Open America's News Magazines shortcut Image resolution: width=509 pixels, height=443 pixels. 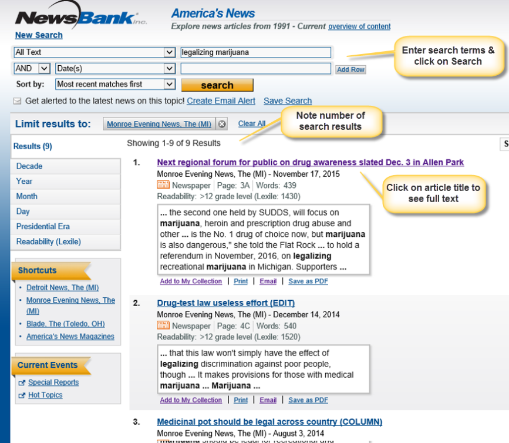tap(70, 337)
